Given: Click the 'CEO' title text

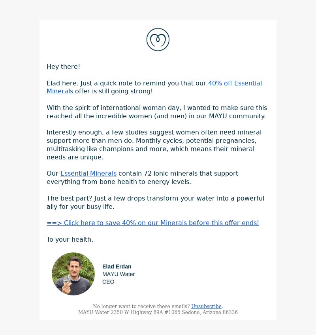Looking at the screenshot, I should tap(108, 282).
